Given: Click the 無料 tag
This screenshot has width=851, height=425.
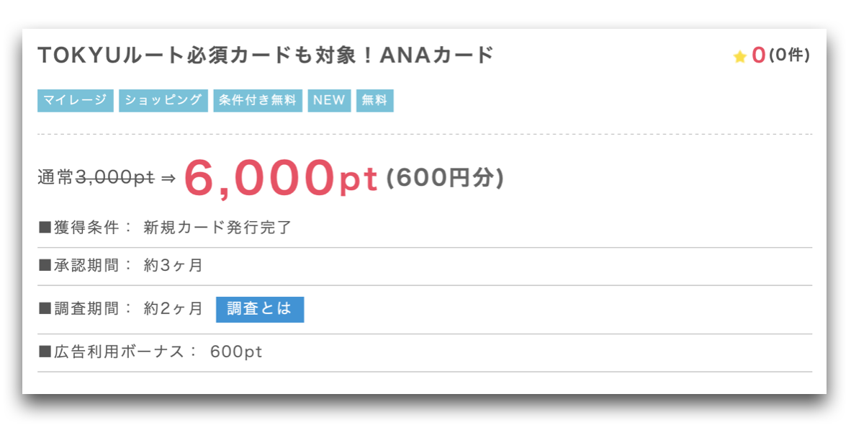Looking at the screenshot, I should click(374, 101).
